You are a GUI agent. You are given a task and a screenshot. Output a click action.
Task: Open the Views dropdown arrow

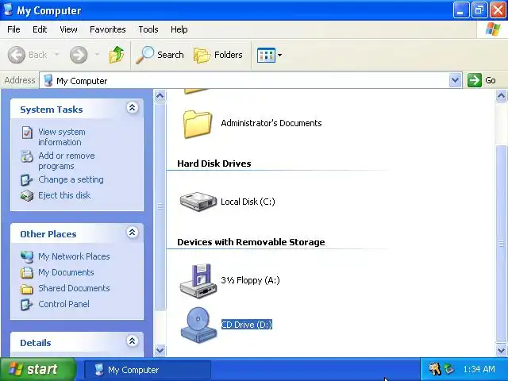(x=280, y=55)
